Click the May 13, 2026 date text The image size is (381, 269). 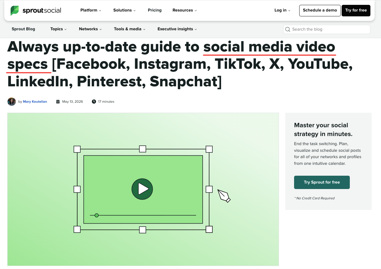[72, 101]
